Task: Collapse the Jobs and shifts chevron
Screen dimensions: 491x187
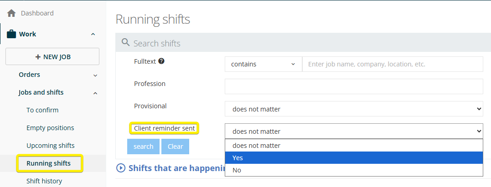Action: tap(95, 93)
